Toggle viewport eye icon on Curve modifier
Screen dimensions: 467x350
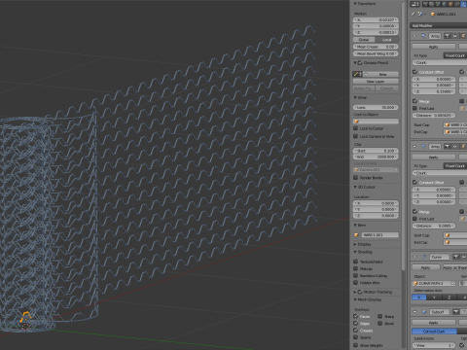pyautogui.click(x=464, y=257)
